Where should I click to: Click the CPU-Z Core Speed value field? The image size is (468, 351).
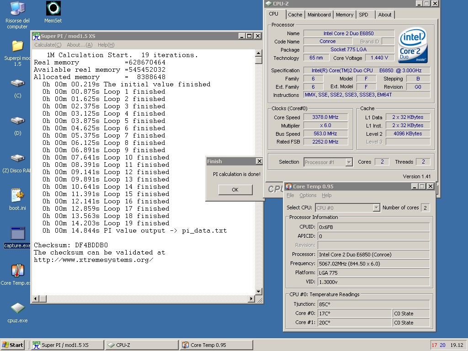tap(325, 117)
